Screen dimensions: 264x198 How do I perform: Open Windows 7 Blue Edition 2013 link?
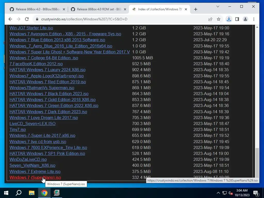tap(57, 40)
